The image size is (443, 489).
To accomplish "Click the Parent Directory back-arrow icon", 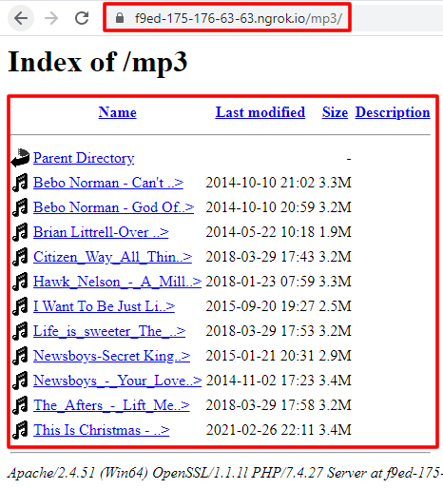I will 20,157.
